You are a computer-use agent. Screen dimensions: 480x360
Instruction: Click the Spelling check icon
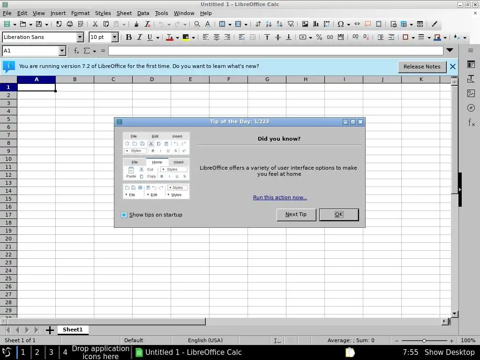click(208, 24)
